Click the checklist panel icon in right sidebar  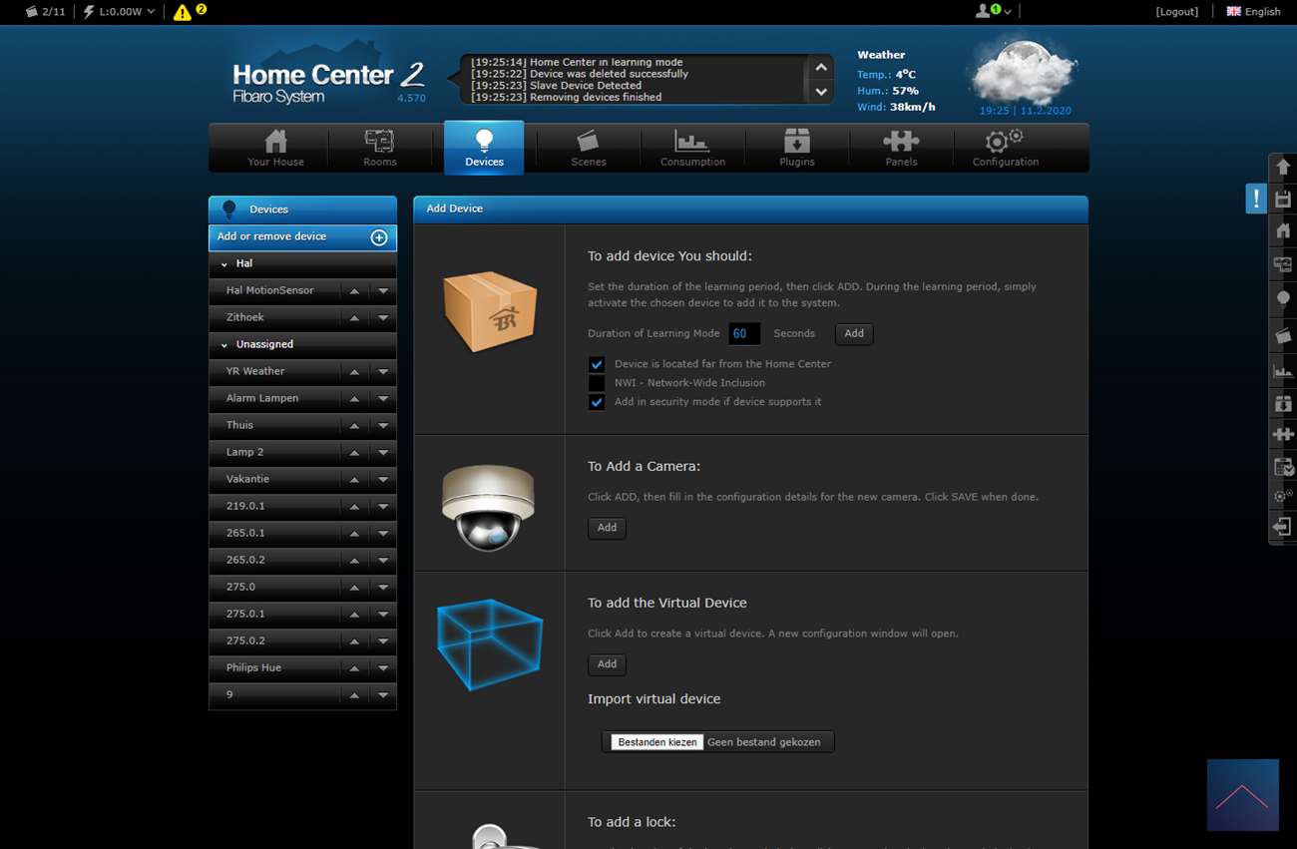coord(1283,466)
